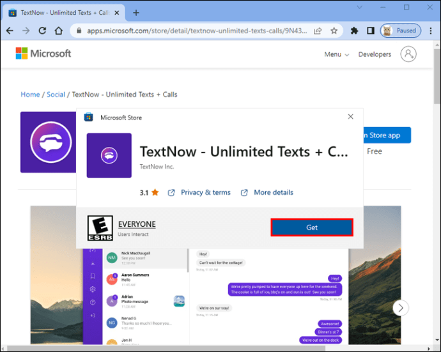Open a new browser tab
Screen dimensions: 441x352
pos(136,12)
